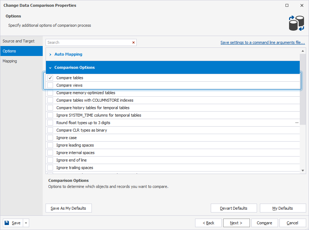Click the Save floppy disk icon
This screenshot has width=309, height=230.
pyautogui.click(x=7, y=223)
